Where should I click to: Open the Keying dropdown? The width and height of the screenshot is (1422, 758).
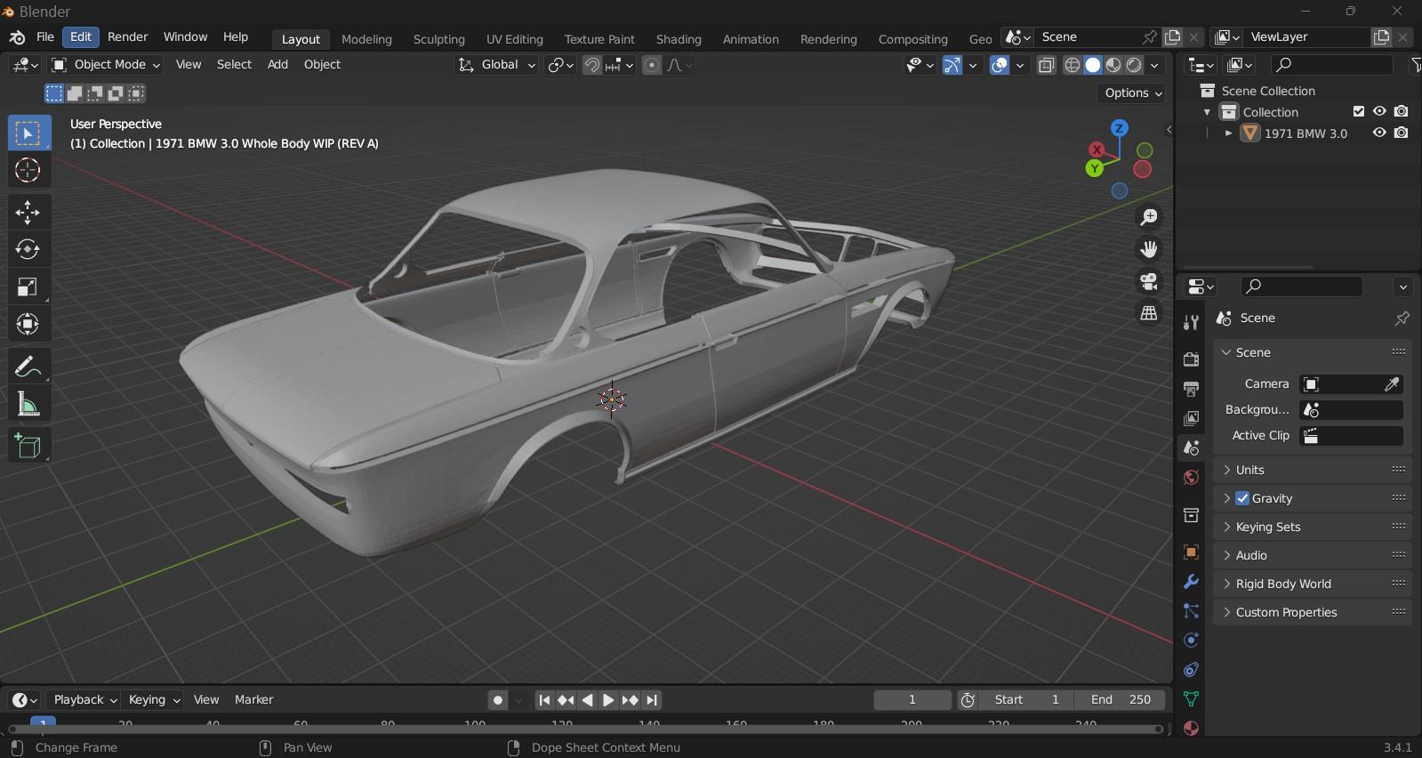click(x=153, y=700)
